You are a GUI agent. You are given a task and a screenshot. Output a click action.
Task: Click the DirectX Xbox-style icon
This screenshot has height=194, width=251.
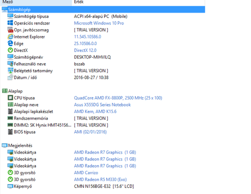coord(10,50)
